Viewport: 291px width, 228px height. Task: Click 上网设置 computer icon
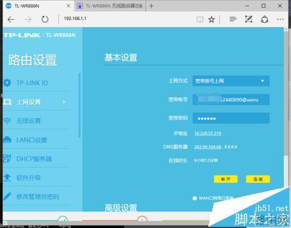click(x=8, y=102)
